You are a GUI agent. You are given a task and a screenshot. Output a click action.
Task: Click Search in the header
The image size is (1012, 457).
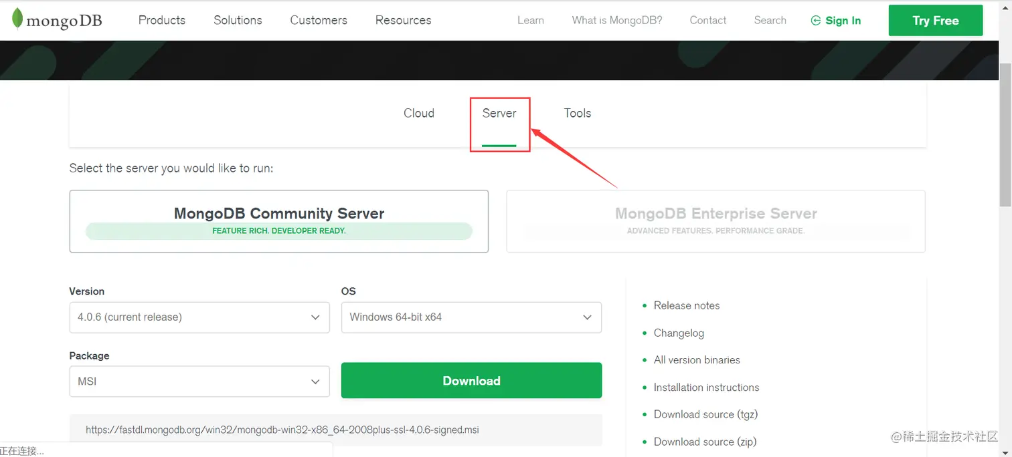pos(770,20)
